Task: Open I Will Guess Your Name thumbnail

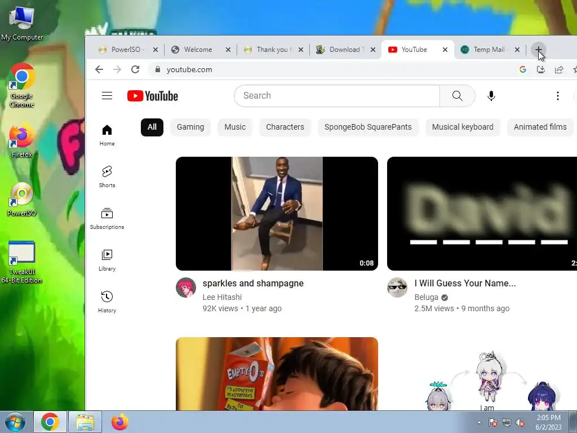Action: (x=482, y=214)
